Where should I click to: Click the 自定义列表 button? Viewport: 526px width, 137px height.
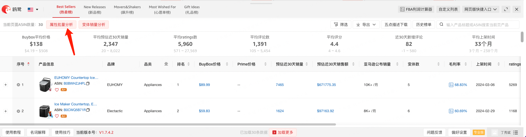tap(448, 9)
